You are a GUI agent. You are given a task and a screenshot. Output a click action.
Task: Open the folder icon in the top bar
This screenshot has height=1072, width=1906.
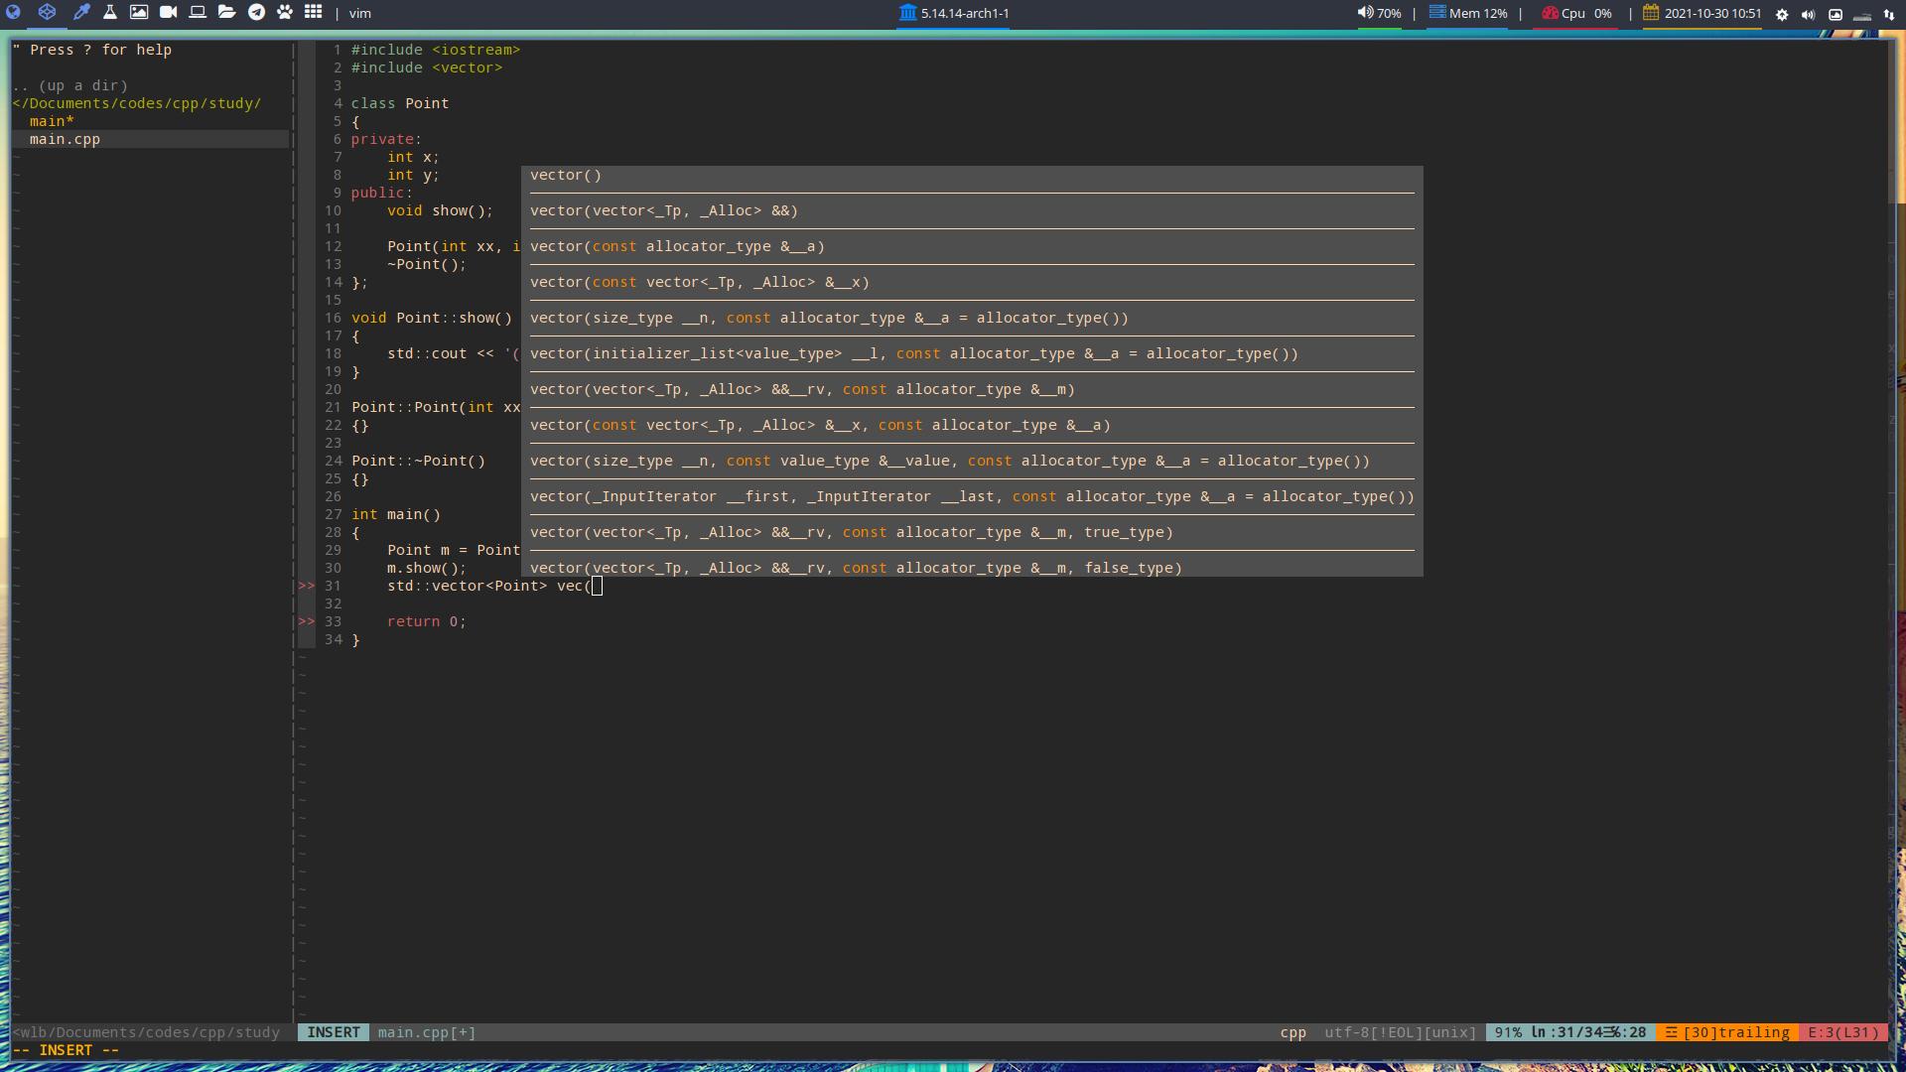click(x=225, y=13)
